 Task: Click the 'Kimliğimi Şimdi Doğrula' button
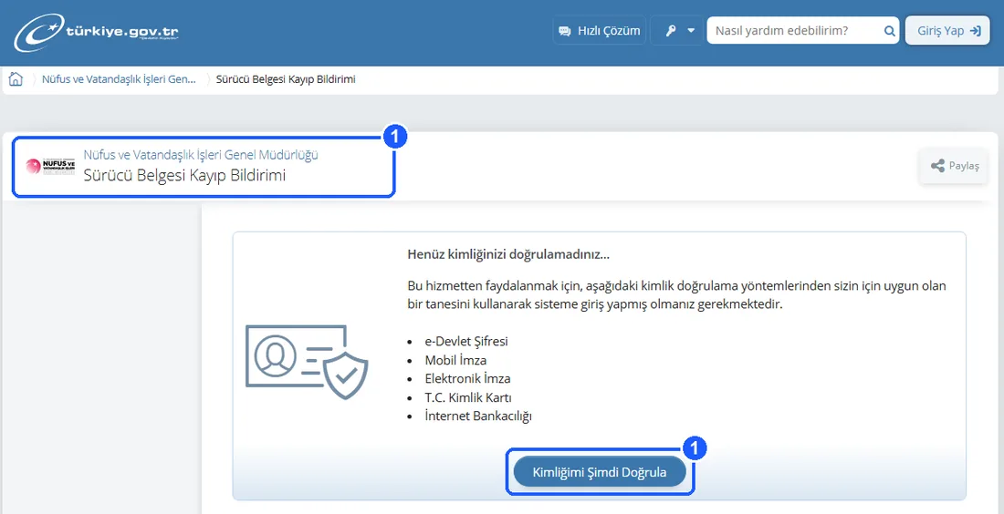[600, 473]
